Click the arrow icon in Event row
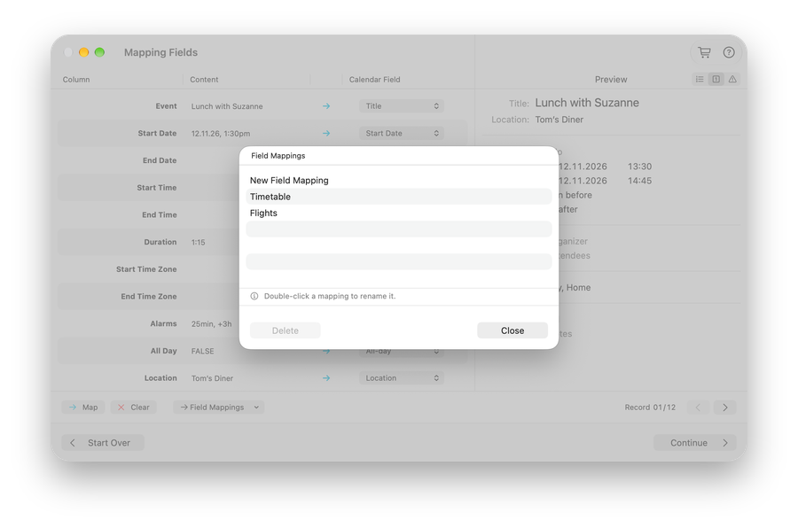Image resolution: width=798 pixels, height=528 pixels. click(326, 105)
